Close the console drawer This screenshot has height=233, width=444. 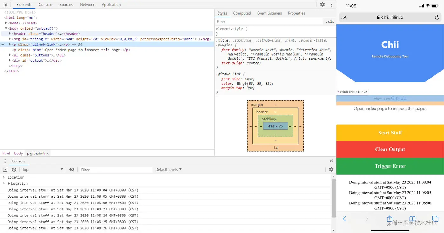(x=331, y=161)
